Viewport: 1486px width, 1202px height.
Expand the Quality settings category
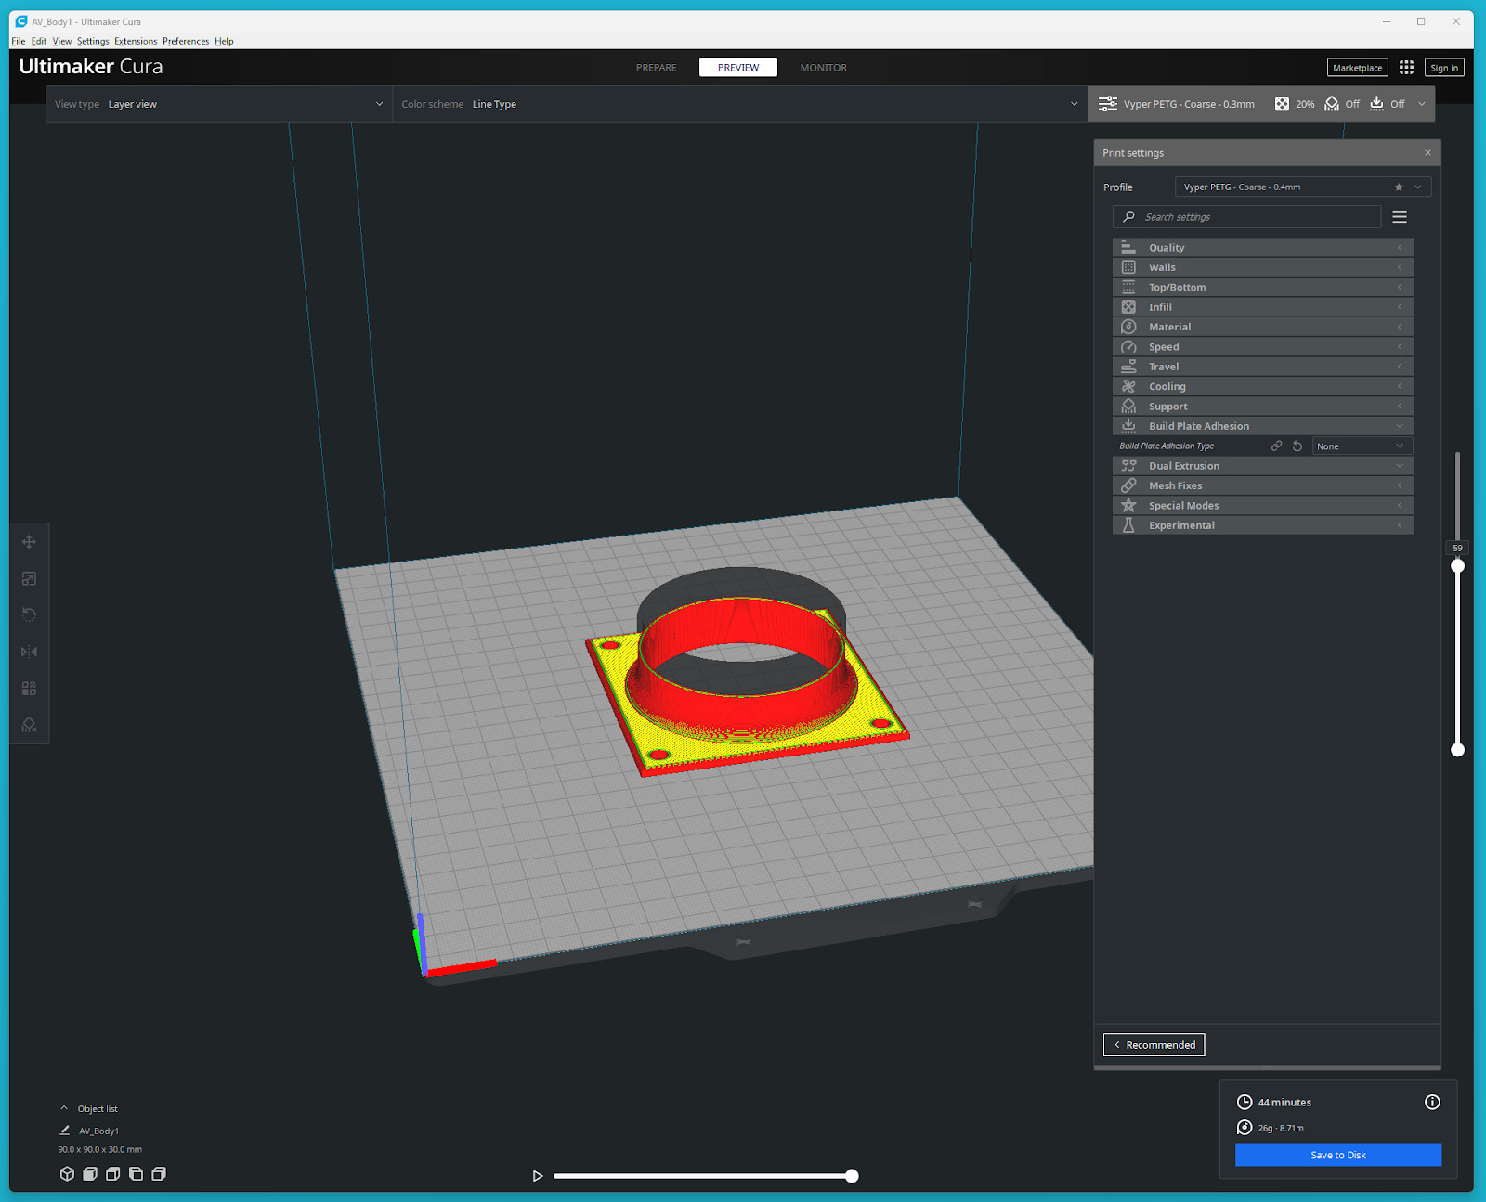click(x=1262, y=248)
